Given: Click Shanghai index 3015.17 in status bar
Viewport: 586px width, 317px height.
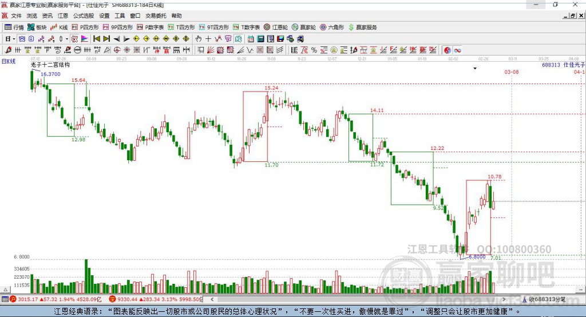Looking at the screenshot, I should 27,299.
